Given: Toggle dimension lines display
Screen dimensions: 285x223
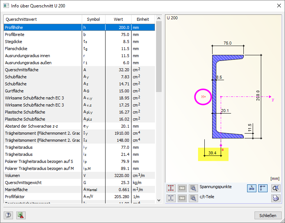Looking at the screenshot, I should 252,188.
